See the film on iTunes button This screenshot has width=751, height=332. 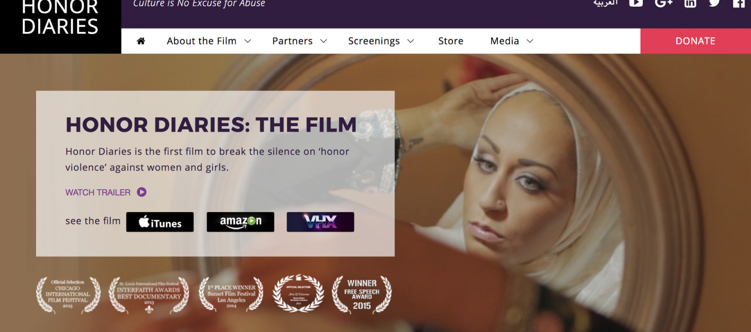pyautogui.click(x=160, y=222)
